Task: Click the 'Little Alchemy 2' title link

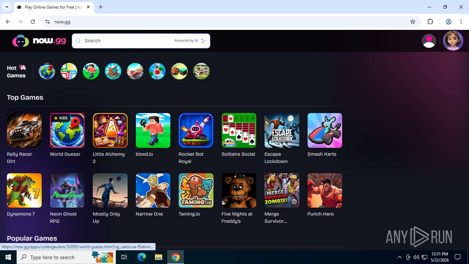Action: (x=109, y=157)
